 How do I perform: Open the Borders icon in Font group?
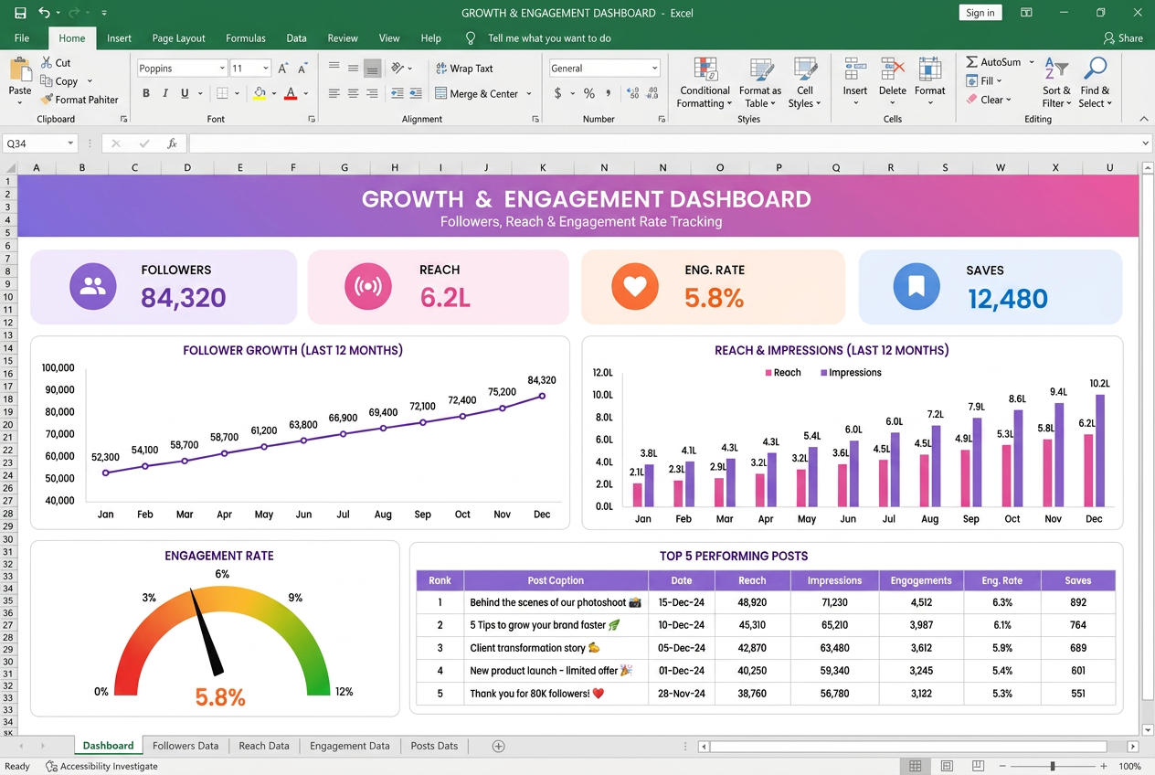222,93
